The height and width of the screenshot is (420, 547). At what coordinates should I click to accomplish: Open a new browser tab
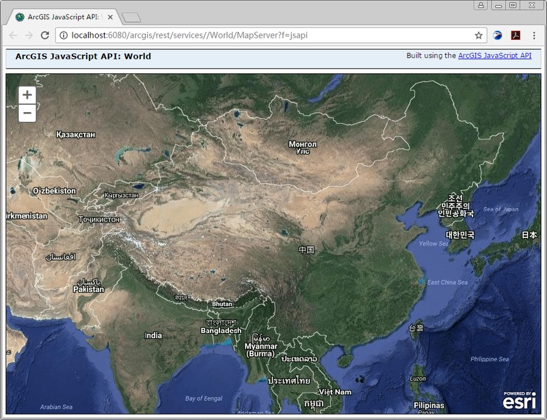tap(131, 17)
